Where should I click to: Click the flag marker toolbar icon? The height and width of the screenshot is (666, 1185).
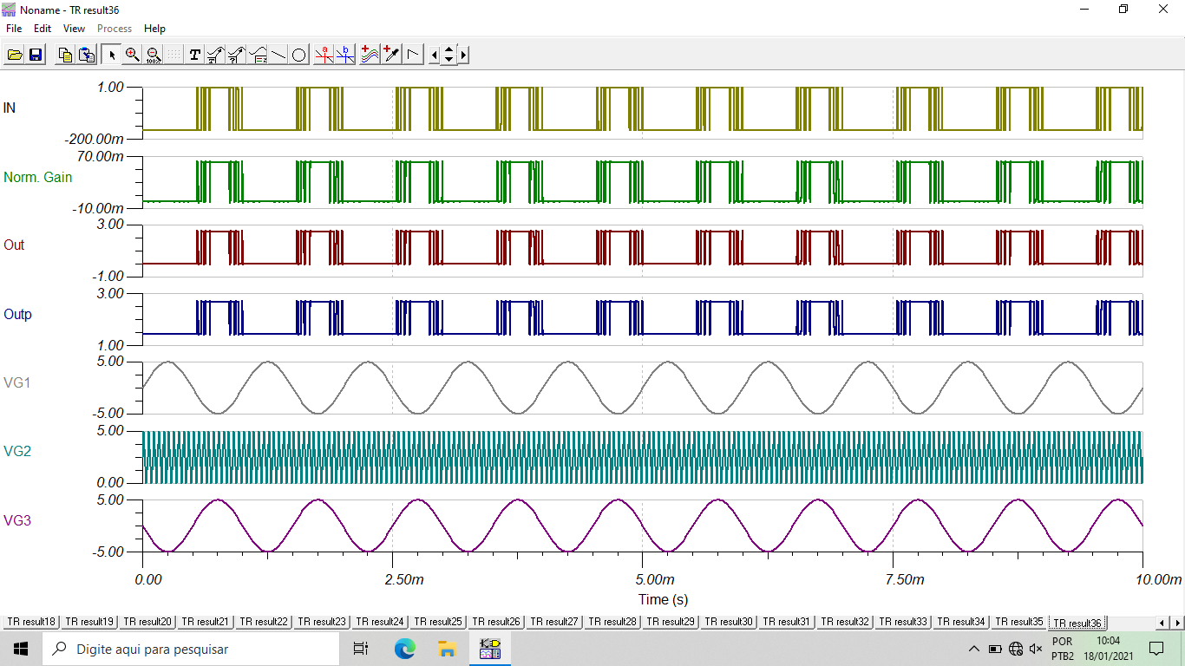click(x=412, y=55)
